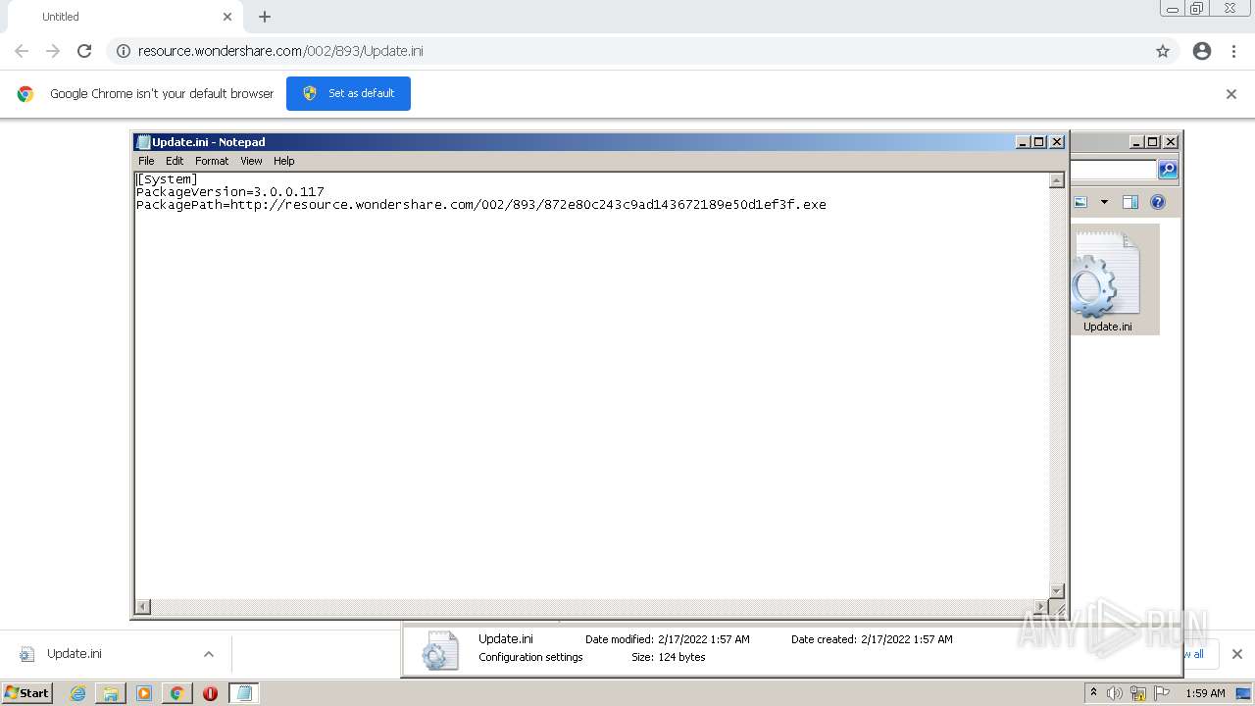Reload the current page
Viewport: 1255px width, 706px height.
[x=84, y=51]
